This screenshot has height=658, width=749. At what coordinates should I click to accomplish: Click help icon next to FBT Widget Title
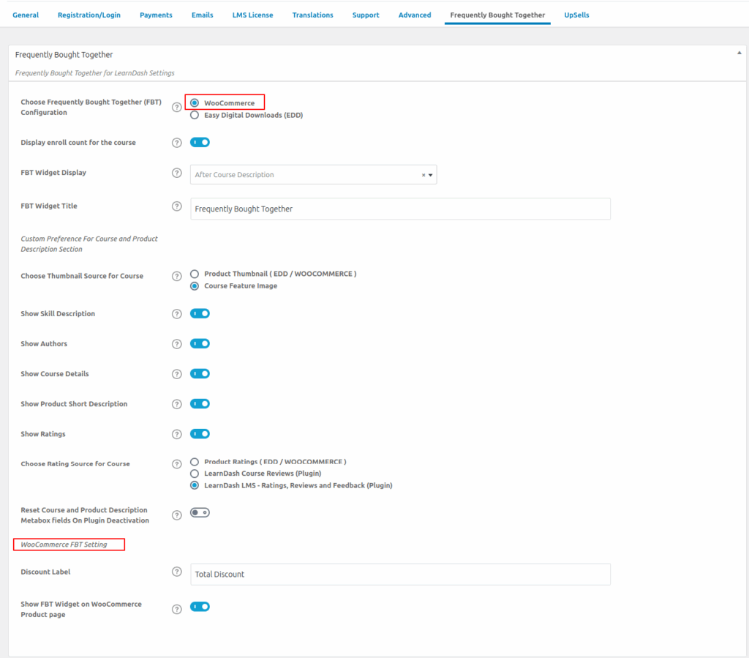176,206
